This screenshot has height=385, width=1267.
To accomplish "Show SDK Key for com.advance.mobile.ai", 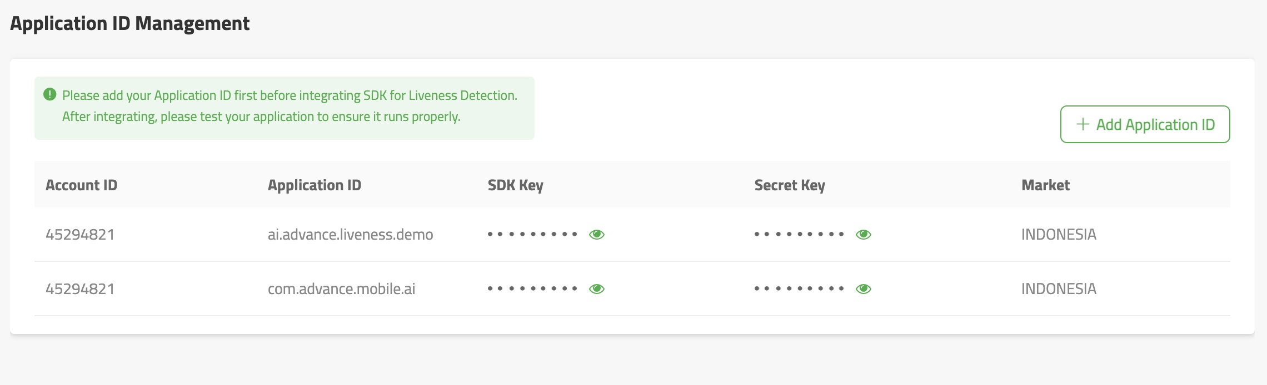I will pos(597,289).
